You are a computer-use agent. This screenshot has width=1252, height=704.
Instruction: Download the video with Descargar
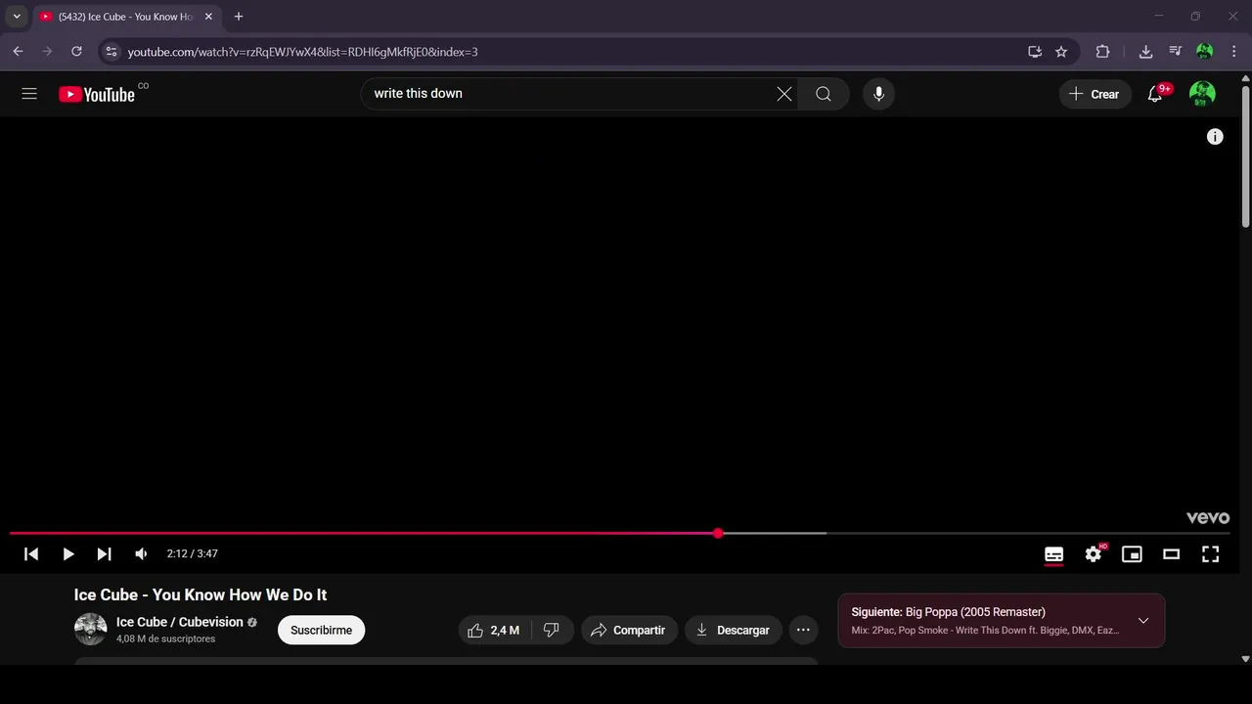[x=734, y=631]
